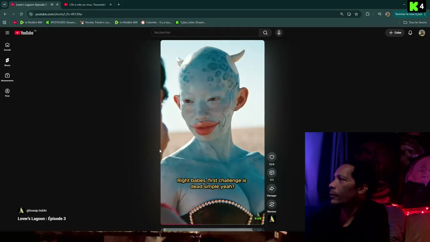Close the Lover's Lagoon: Episode 3 tab

click(x=57, y=5)
